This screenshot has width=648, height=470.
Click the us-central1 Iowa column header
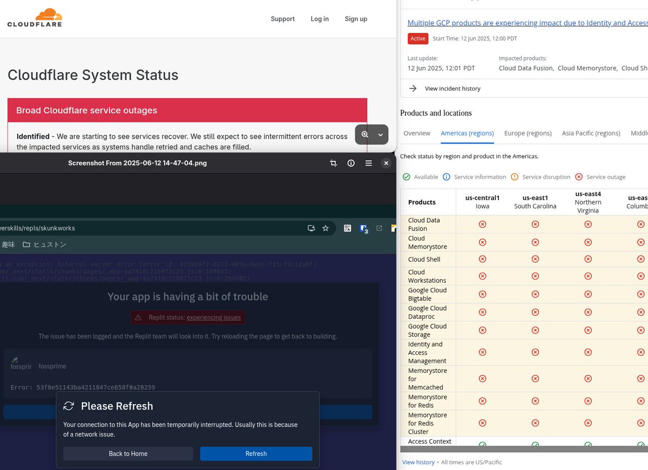point(482,202)
